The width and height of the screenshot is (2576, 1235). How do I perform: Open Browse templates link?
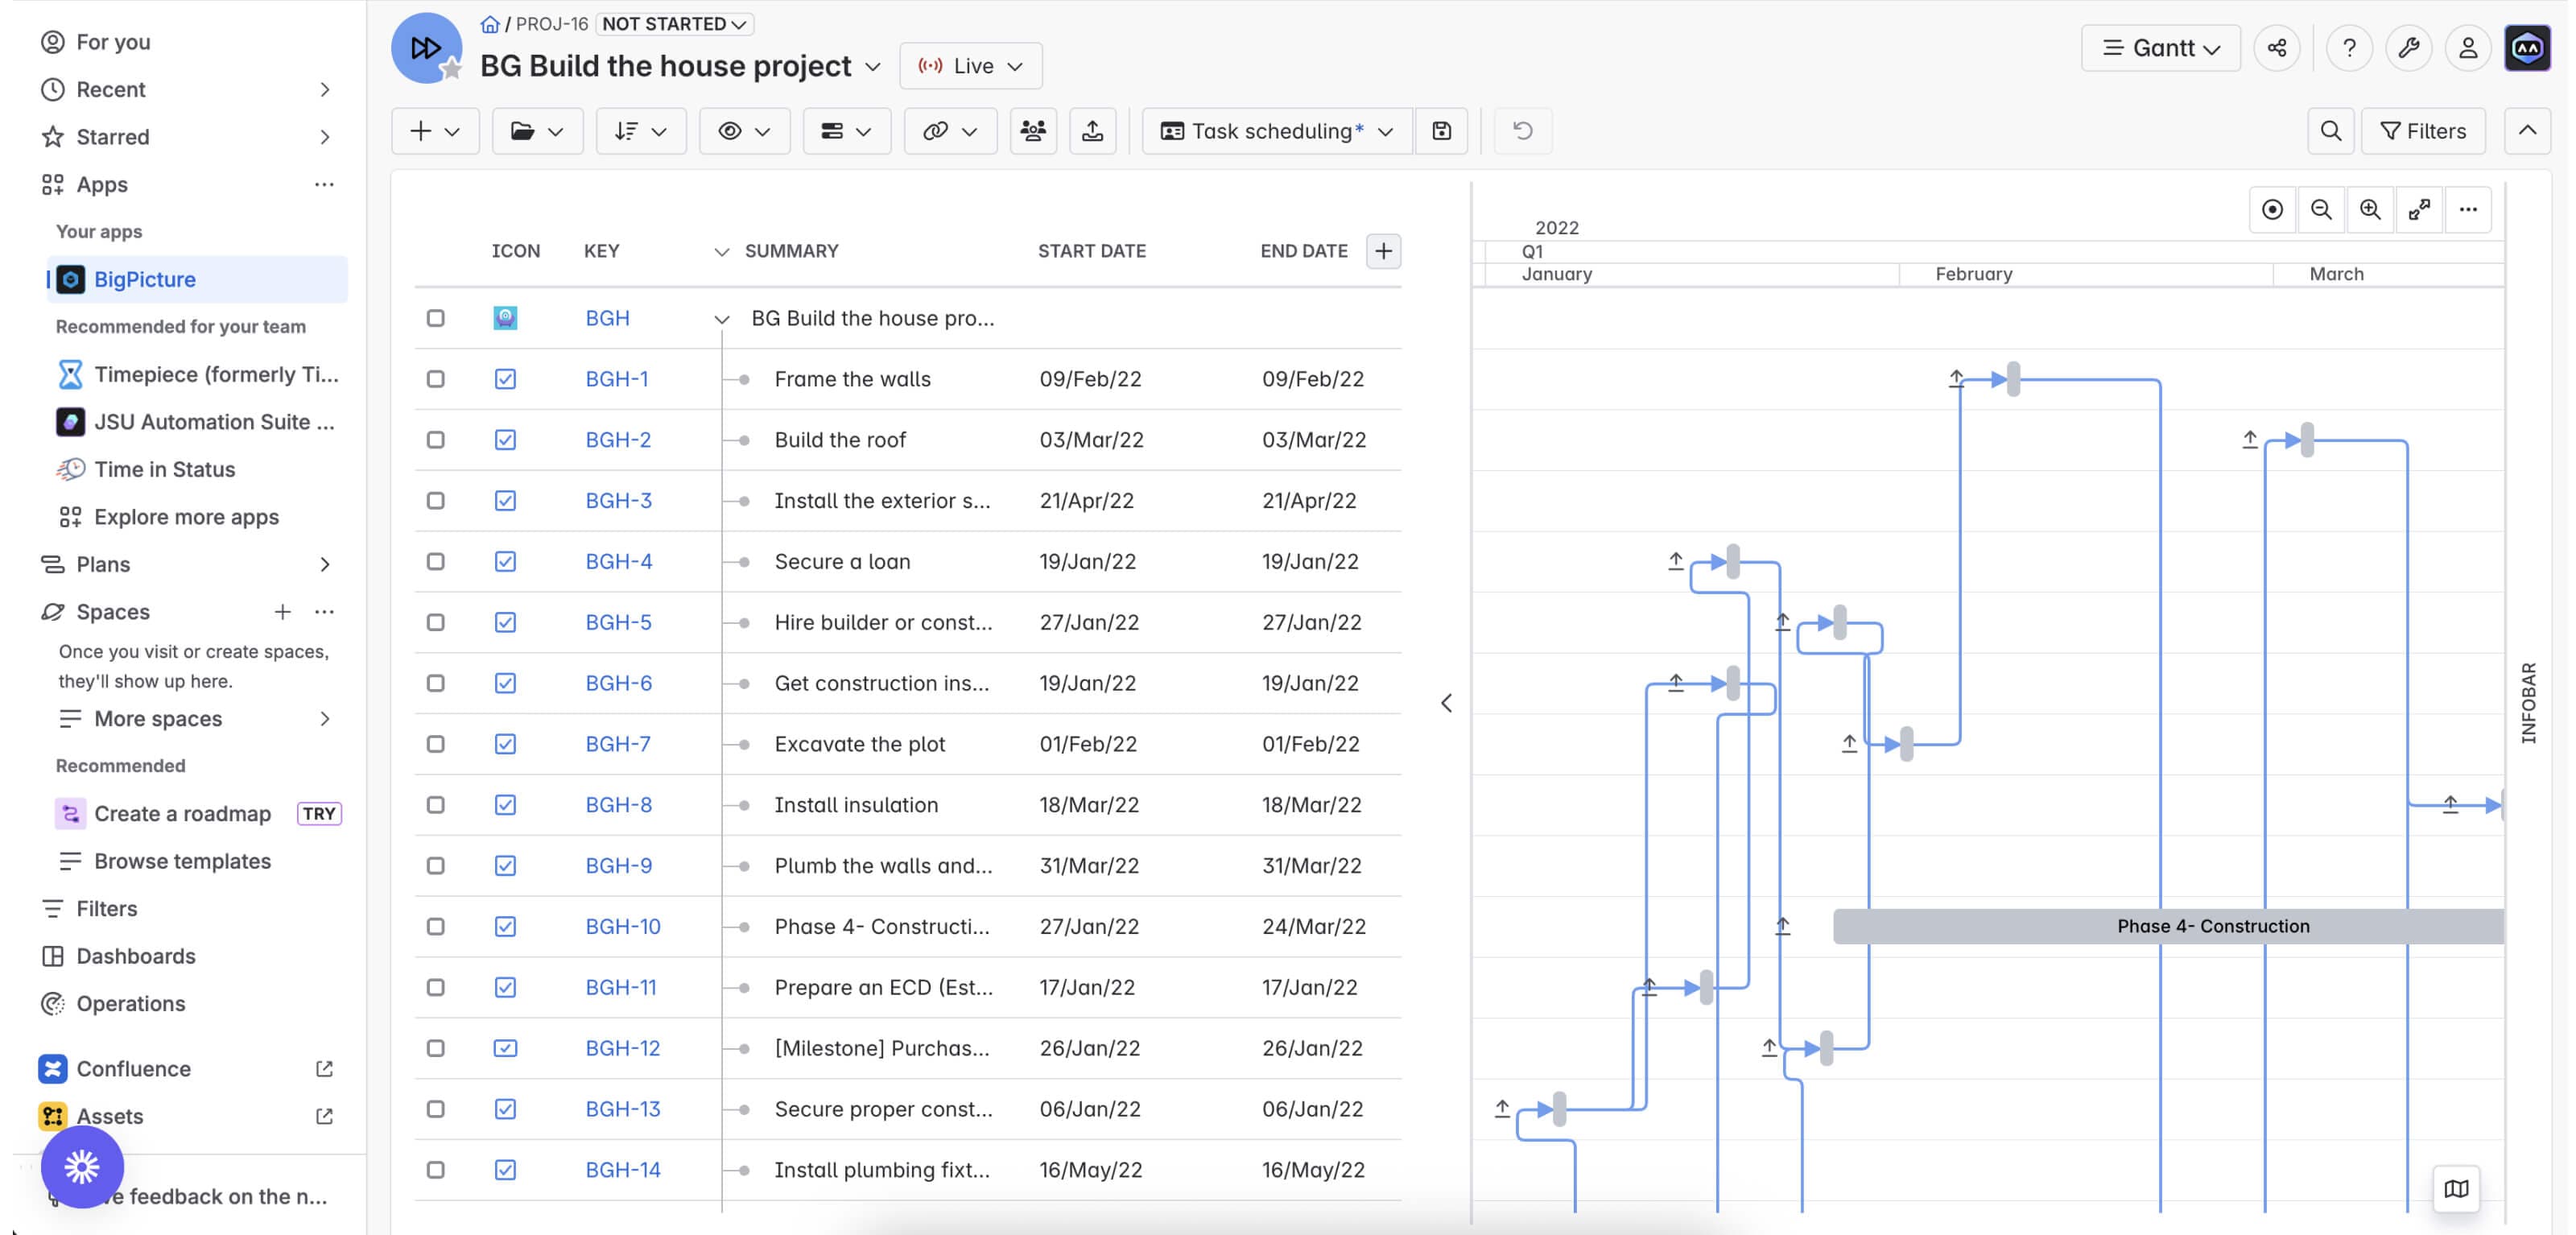182,861
